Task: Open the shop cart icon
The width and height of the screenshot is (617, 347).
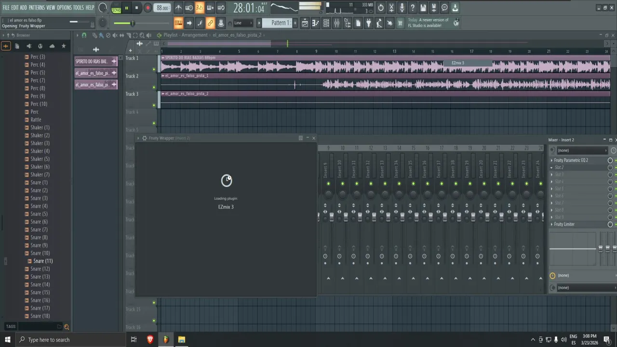Action: click(400, 23)
